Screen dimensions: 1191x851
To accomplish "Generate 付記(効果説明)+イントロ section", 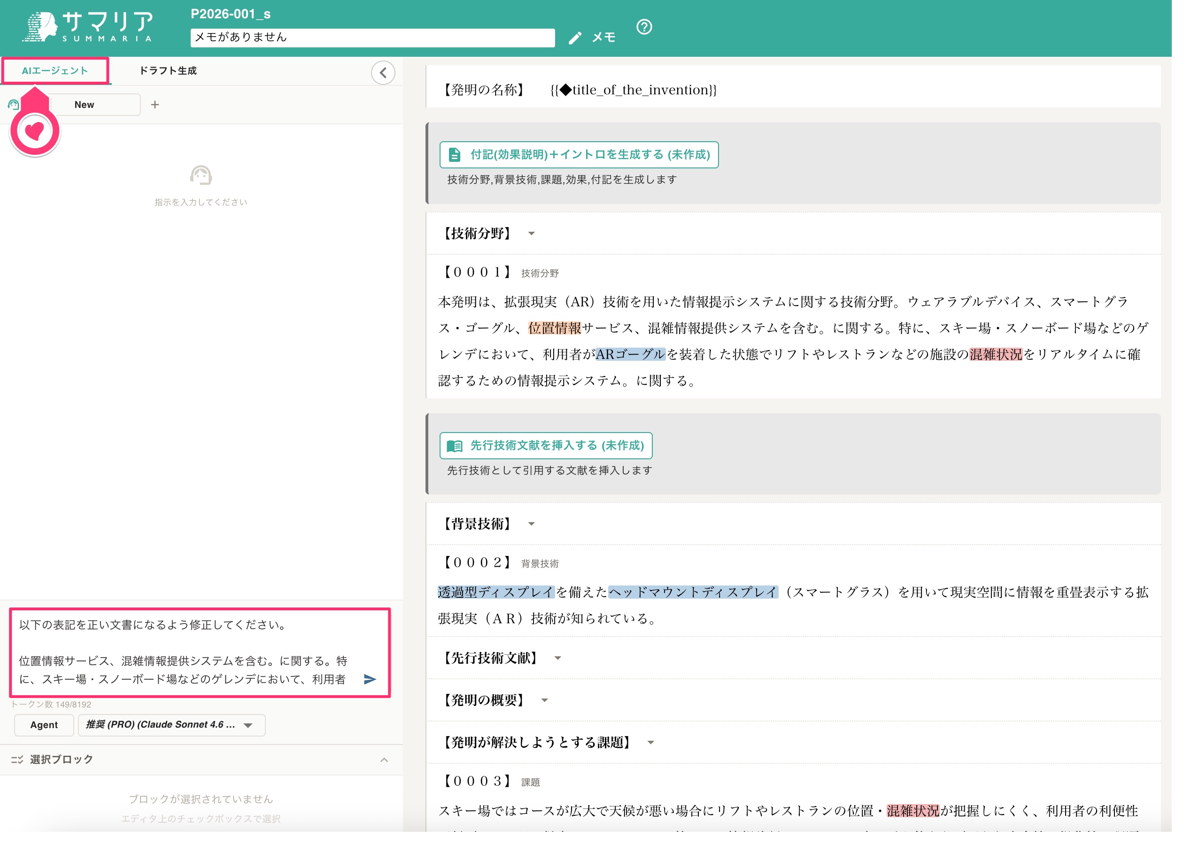I will tap(579, 155).
